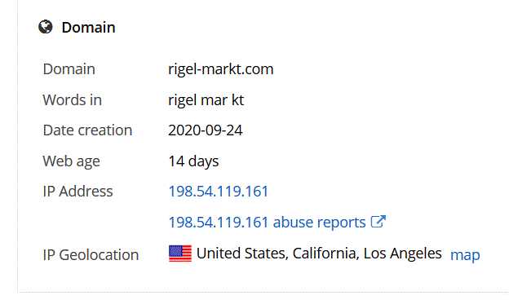
Task: Select the rigel-markt.com domain value
Action: click(221, 69)
